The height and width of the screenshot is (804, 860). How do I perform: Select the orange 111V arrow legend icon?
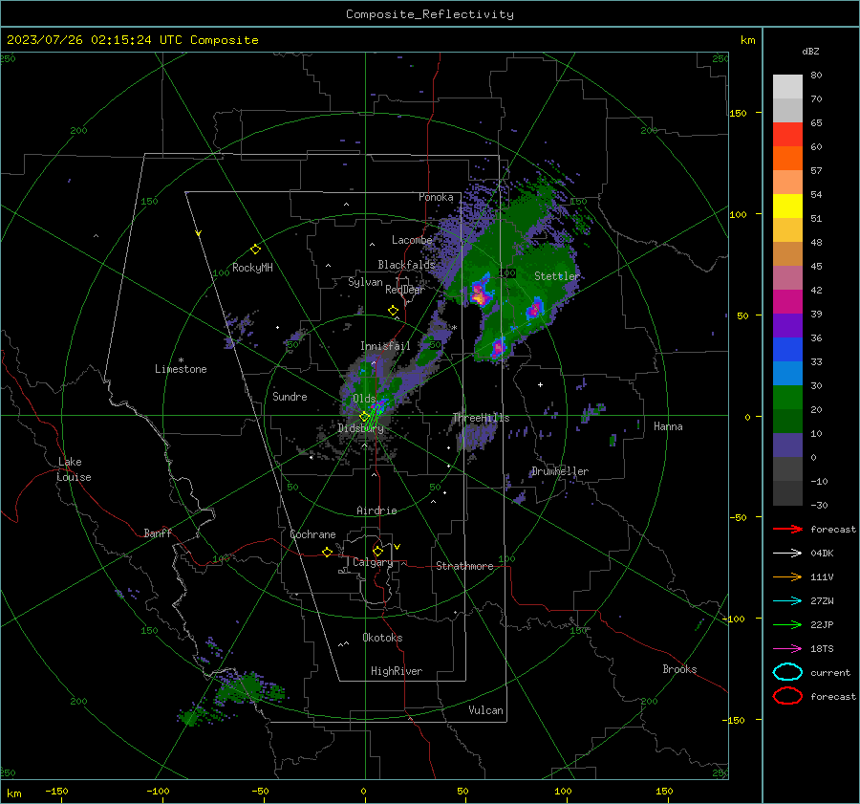coord(787,576)
